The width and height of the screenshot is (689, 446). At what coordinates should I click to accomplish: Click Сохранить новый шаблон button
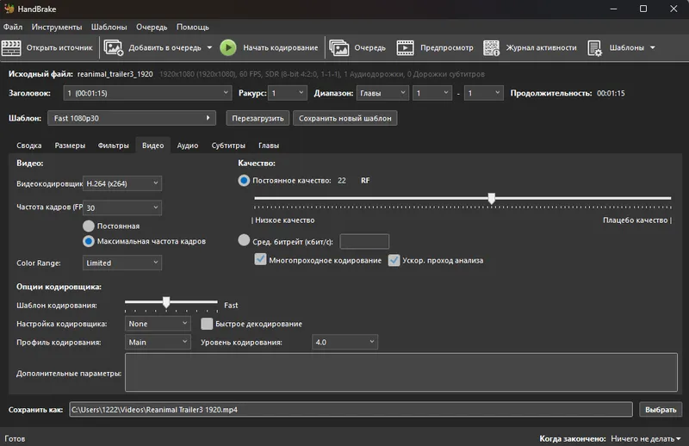(x=345, y=118)
